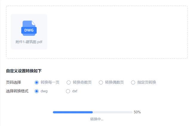Viewport: 191px width, 126px height.
Task: Click the 页码选择 label
Action: pos(13,82)
